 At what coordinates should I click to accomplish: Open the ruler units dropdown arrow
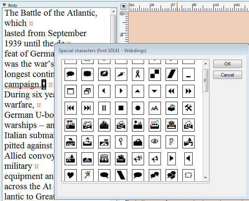pyautogui.click(x=124, y=7)
